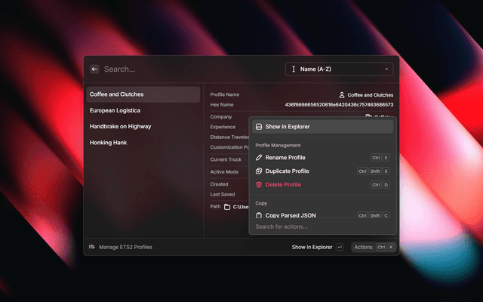483x302 pixels.
Task: Click the Duplicate Profile copy icon
Action: pyautogui.click(x=259, y=171)
